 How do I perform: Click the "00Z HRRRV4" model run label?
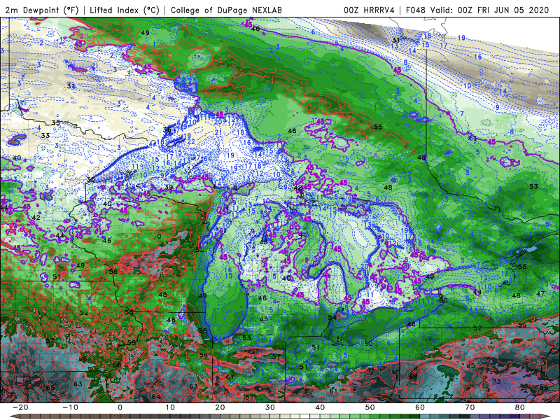[370, 10]
